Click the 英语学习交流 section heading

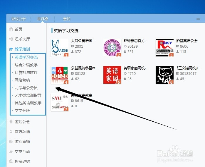(66, 31)
